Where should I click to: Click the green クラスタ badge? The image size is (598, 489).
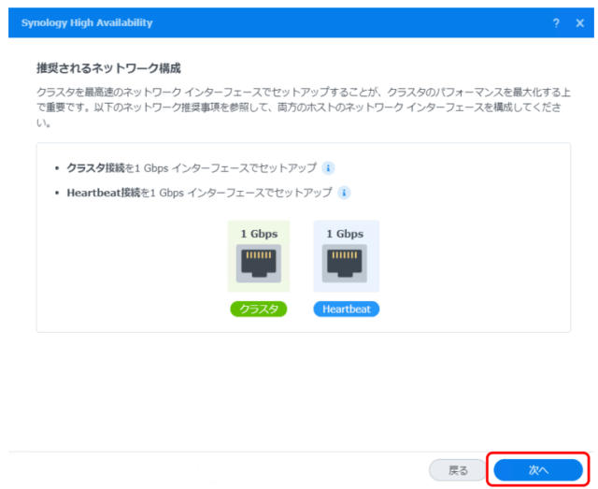click(259, 309)
